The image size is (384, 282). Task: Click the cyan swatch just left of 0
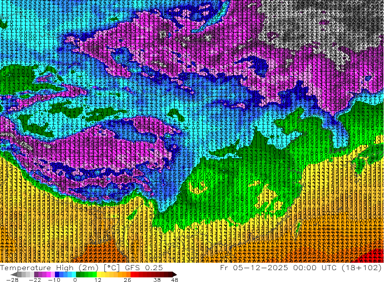(74, 274)
